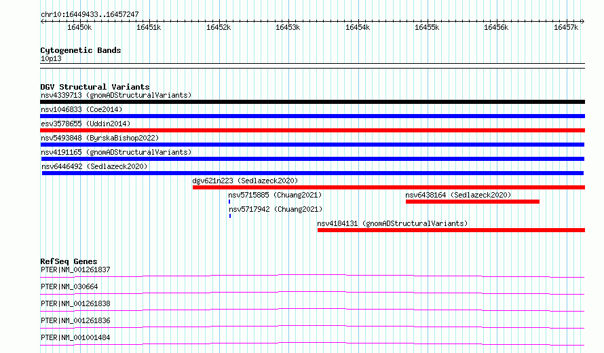Image resolution: width=604 pixels, height=353 pixels.
Task: Click the Cytogenetic Bands track title
Action: tap(81, 50)
